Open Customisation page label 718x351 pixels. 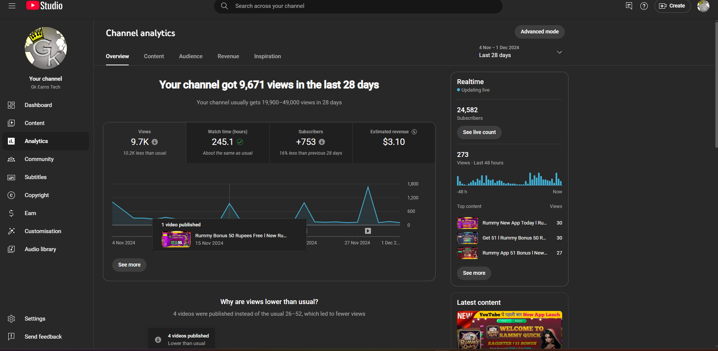coord(43,231)
